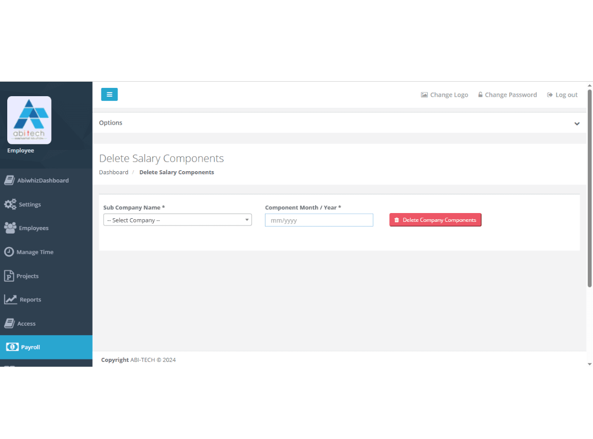Image resolution: width=593 pixels, height=439 pixels.
Task: Click the hamburger menu toggle button
Action: click(109, 95)
